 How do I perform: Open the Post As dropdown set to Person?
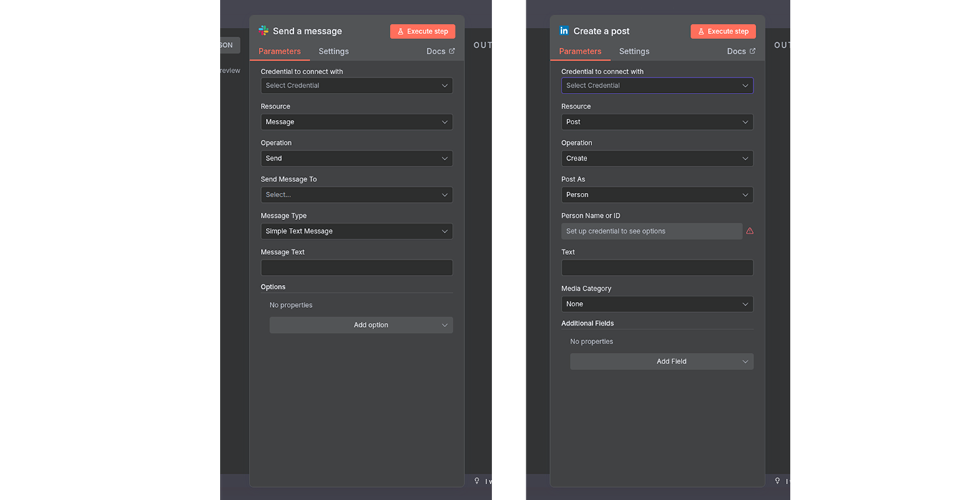[657, 194]
